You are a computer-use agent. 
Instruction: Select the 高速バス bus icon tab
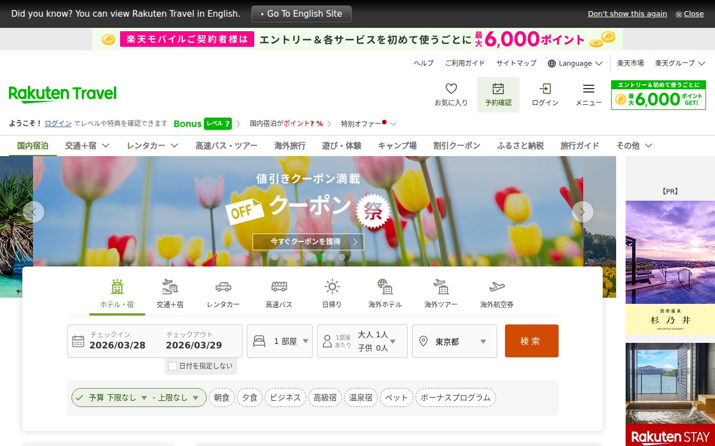[279, 294]
